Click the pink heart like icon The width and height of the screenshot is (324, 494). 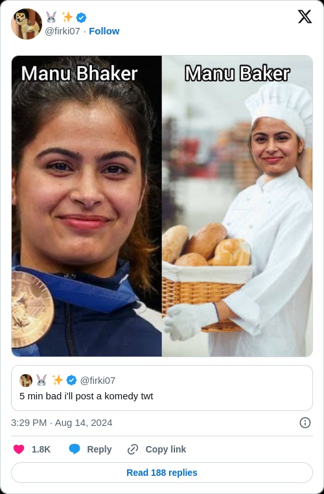19,449
